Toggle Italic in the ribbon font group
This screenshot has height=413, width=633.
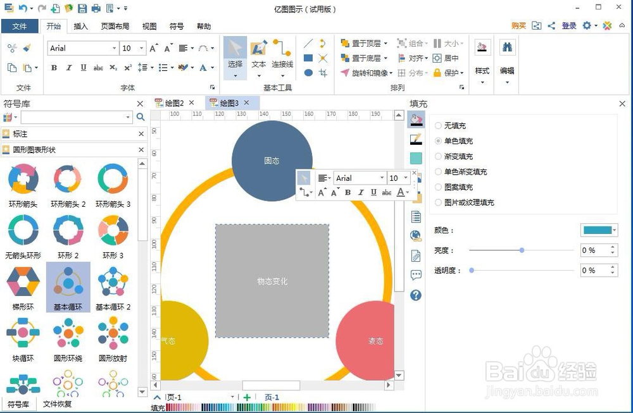(68, 68)
